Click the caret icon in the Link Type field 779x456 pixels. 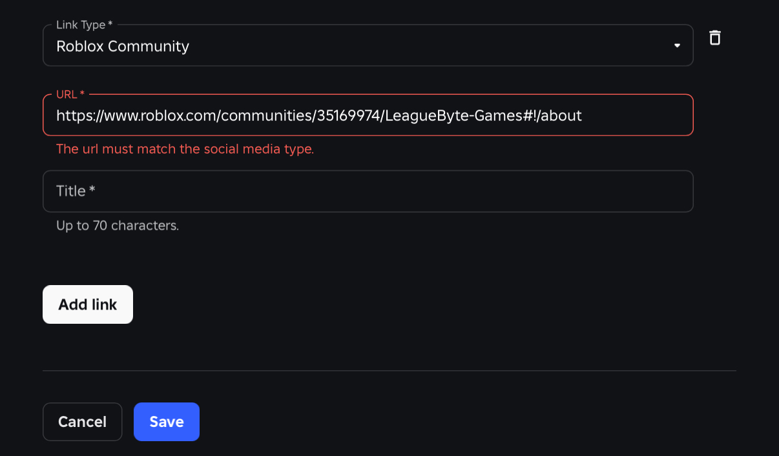(x=677, y=45)
